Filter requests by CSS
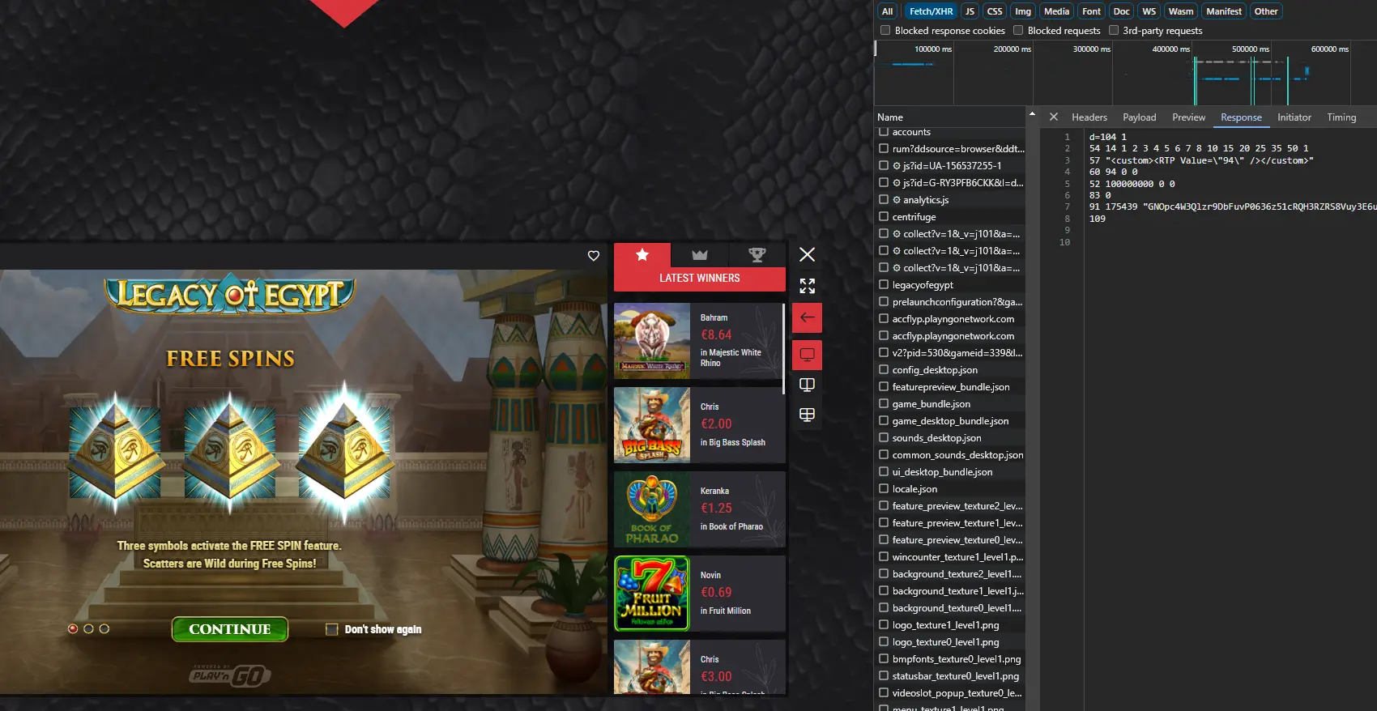Image resolution: width=1377 pixels, height=711 pixels. click(995, 11)
